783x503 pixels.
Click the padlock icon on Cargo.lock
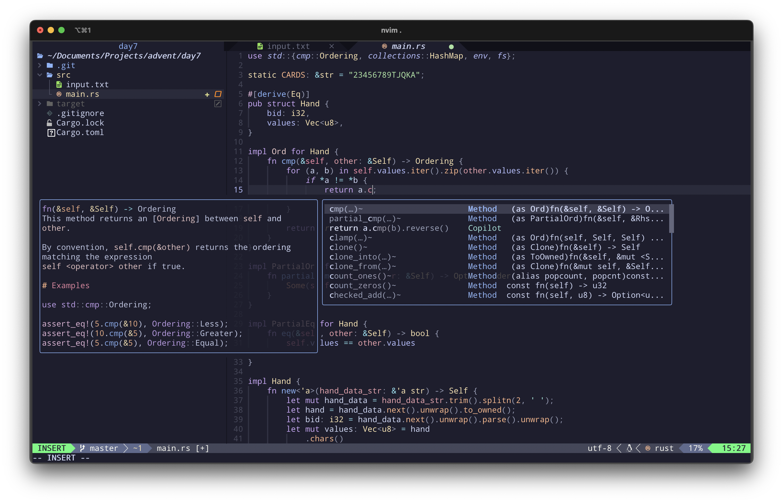coord(50,123)
